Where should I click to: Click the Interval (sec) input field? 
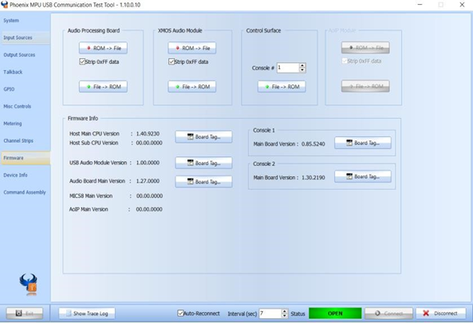270,313
